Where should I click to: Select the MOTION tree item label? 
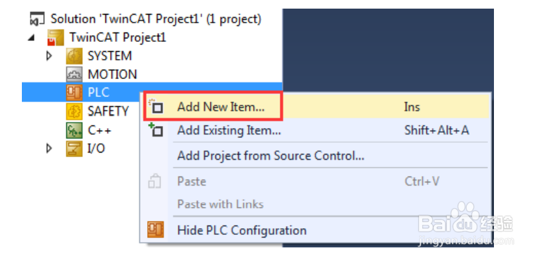click(112, 74)
